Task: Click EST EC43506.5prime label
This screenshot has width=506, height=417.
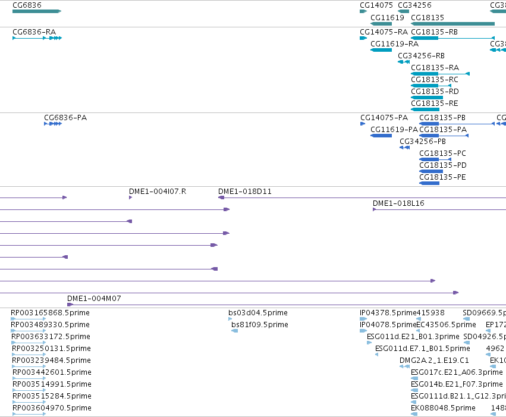Action: pos(447,325)
